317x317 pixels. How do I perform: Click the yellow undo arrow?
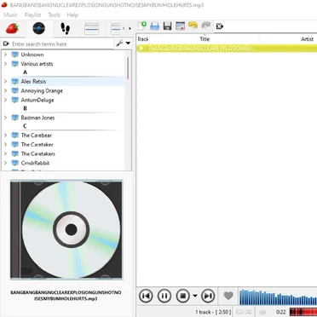[193, 26]
